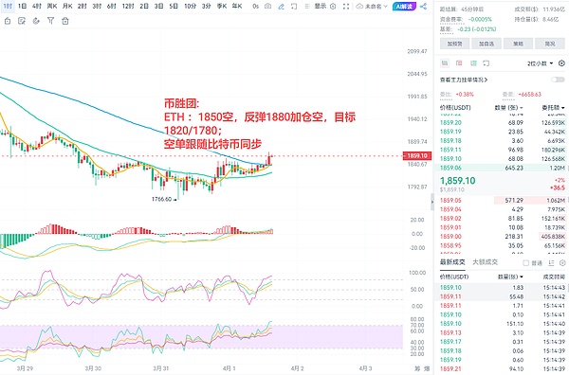Delete drawings with the trash icon

point(65,21)
